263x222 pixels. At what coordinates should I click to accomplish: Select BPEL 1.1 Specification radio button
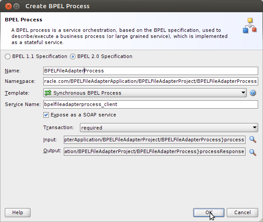(x=8, y=57)
